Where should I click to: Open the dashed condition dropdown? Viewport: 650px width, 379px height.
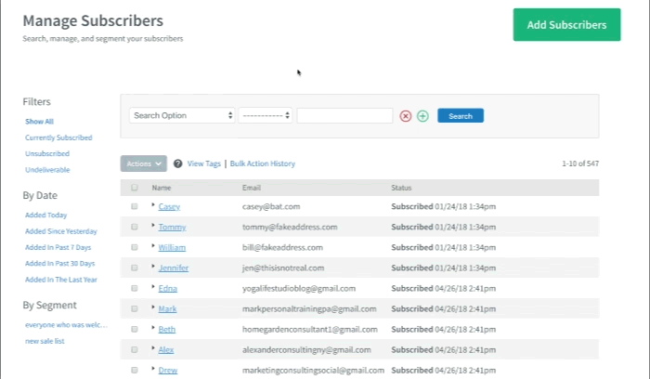click(266, 116)
